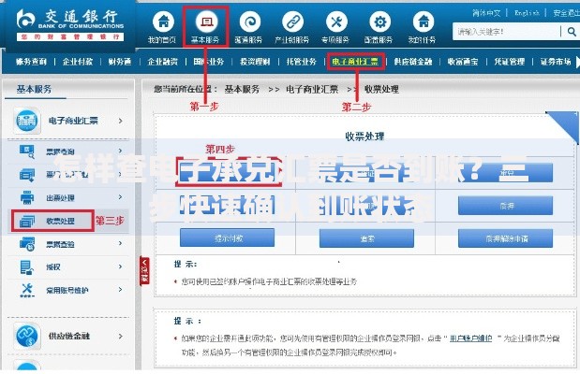Open the 用户账户维护 link in tips
The height and width of the screenshot is (374, 580).
(x=471, y=338)
